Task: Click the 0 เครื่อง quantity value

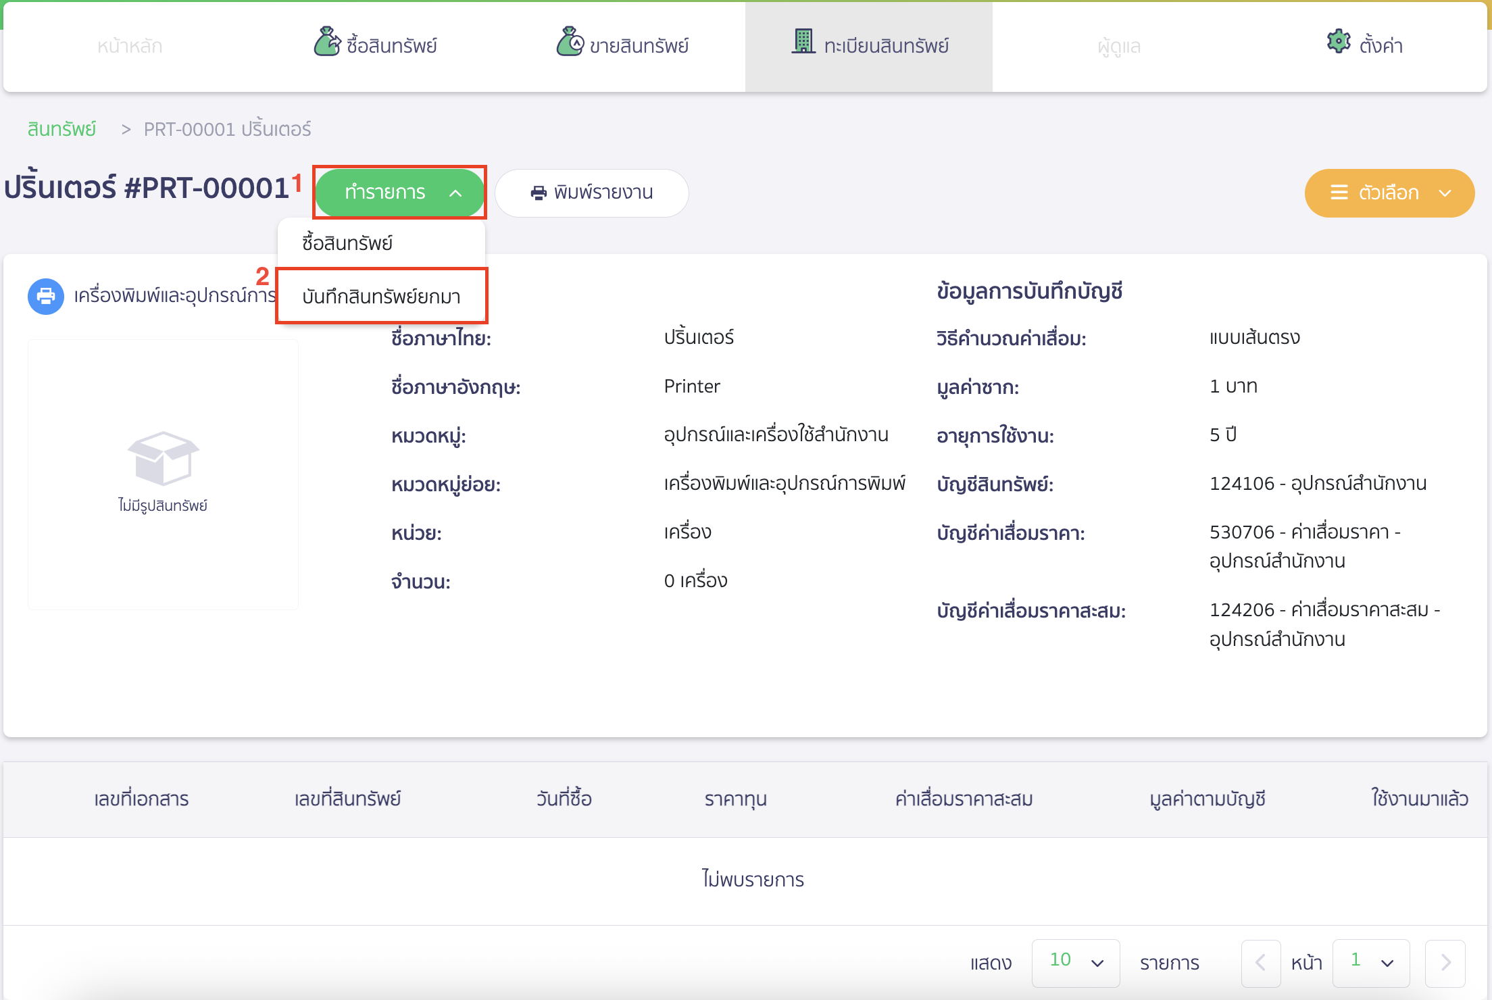Action: [x=695, y=580]
